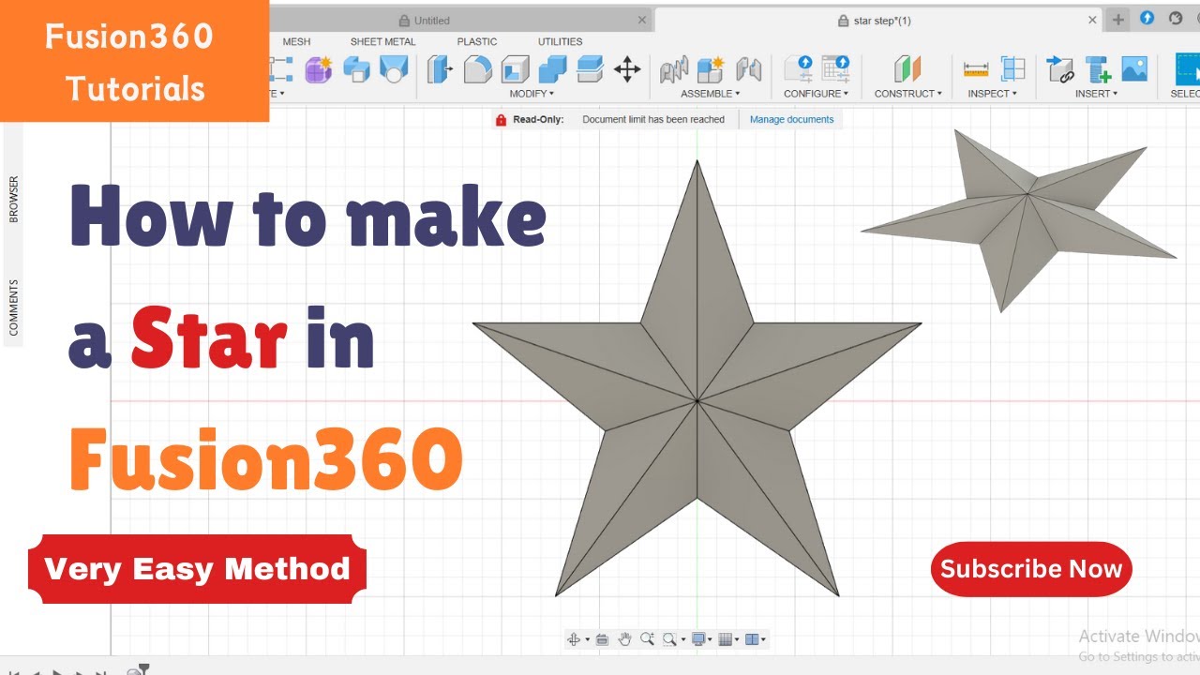Click the Insert Derive link icon
This screenshot has height=675, width=1200.
click(x=1060, y=69)
